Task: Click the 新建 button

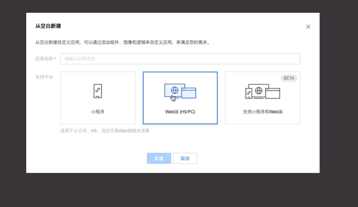Action: coord(159,158)
